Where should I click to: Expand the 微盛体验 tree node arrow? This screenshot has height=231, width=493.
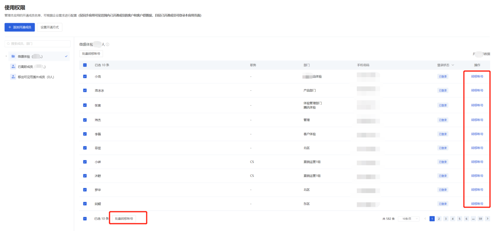pos(6,56)
